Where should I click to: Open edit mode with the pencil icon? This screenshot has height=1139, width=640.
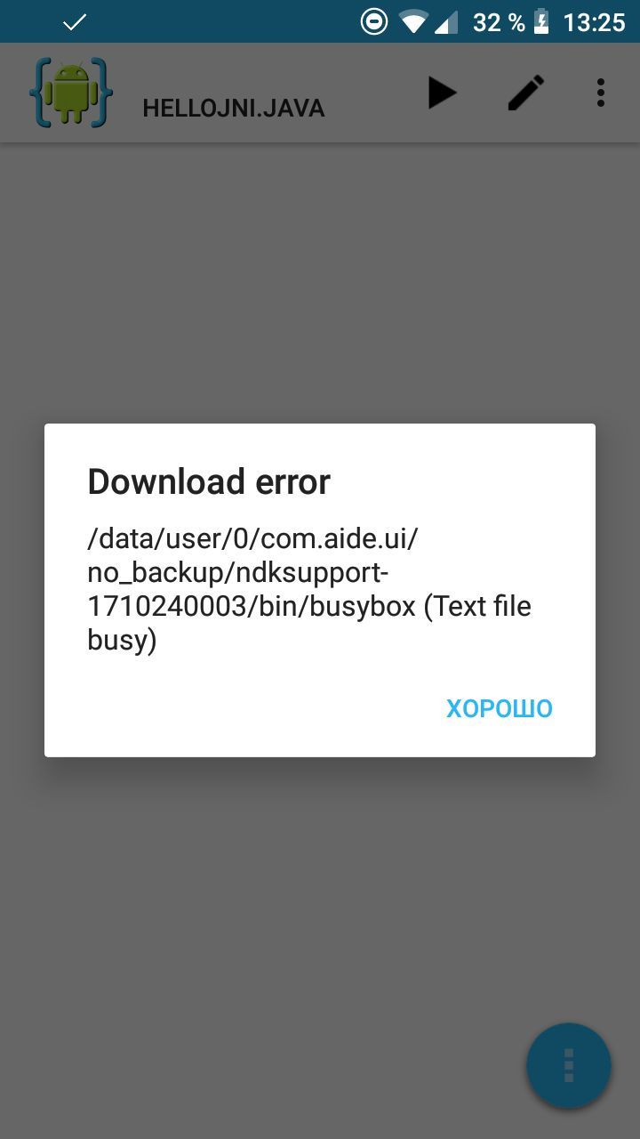[526, 93]
